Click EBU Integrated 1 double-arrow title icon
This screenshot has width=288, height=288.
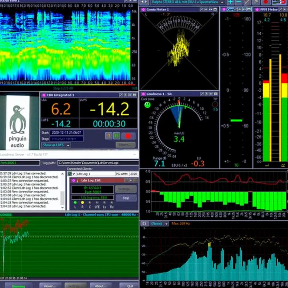(x=130, y=95)
